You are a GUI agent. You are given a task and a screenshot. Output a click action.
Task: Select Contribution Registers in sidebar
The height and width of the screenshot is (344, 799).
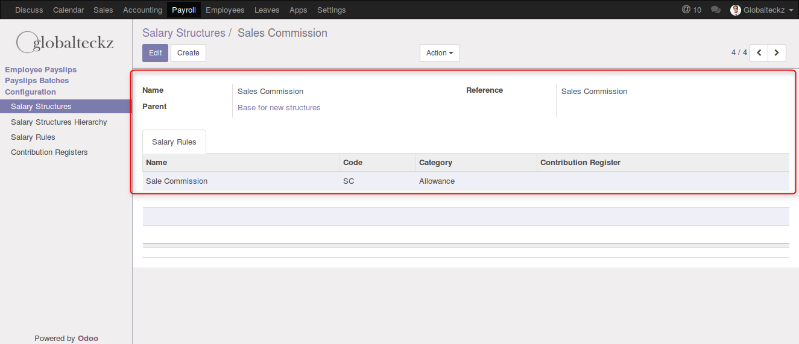(x=49, y=152)
